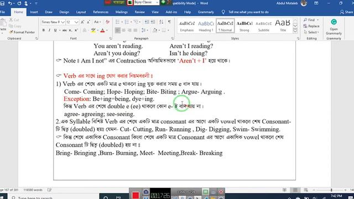Apply the Strong style

244,26
